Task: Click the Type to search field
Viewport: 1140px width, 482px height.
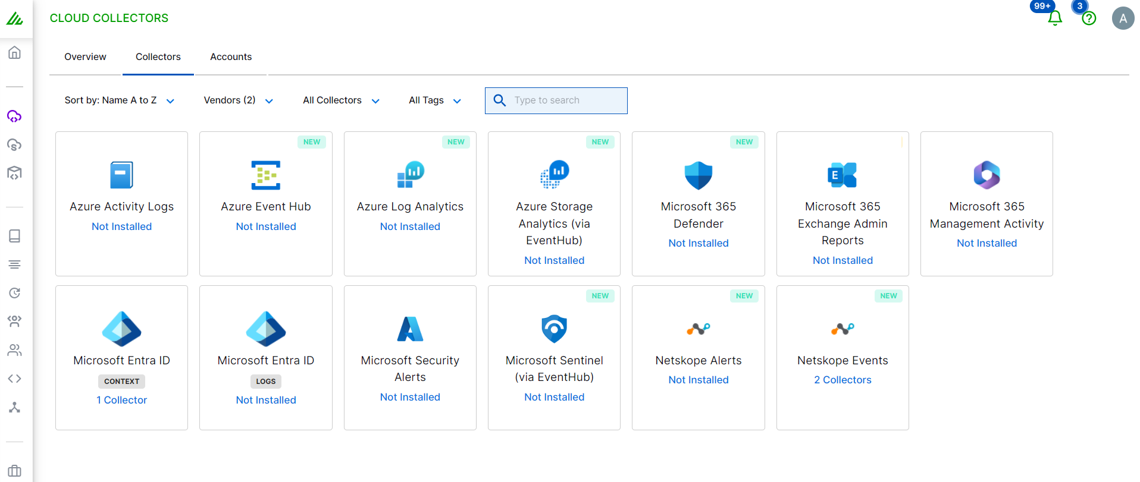Action: click(556, 100)
